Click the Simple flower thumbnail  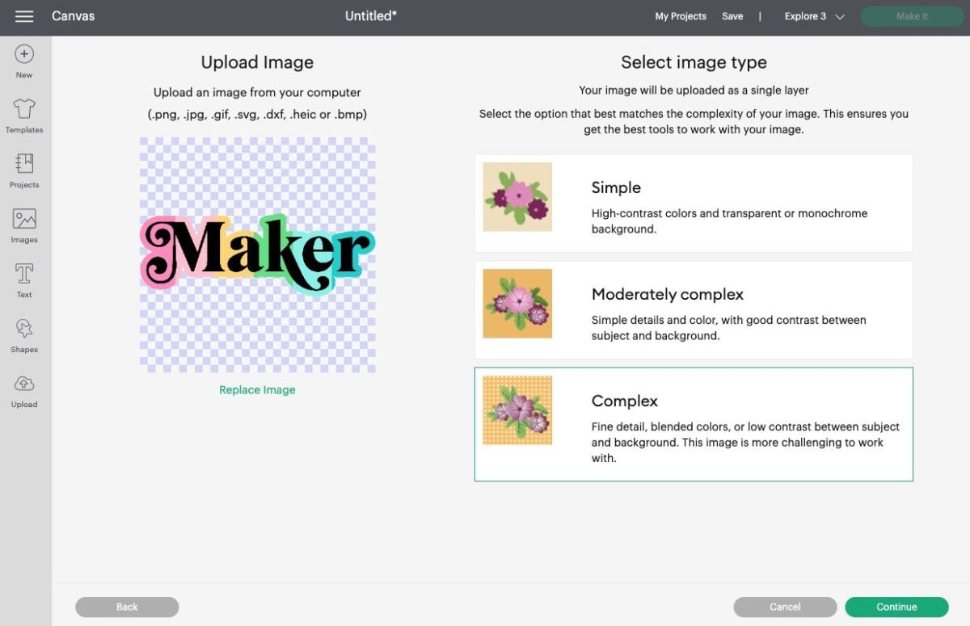point(517,197)
